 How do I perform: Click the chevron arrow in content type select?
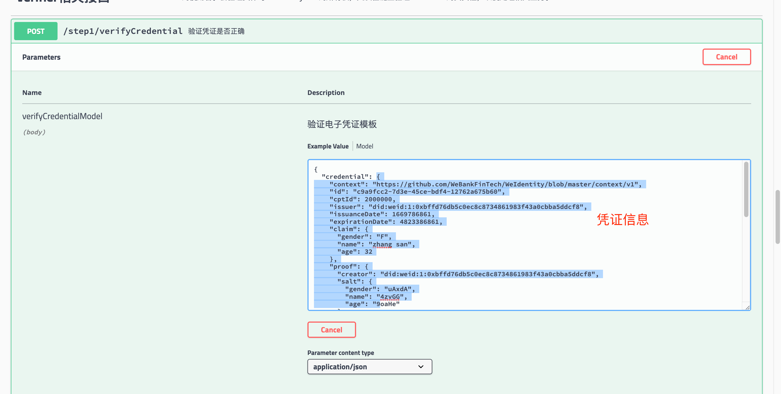(421, 367)
